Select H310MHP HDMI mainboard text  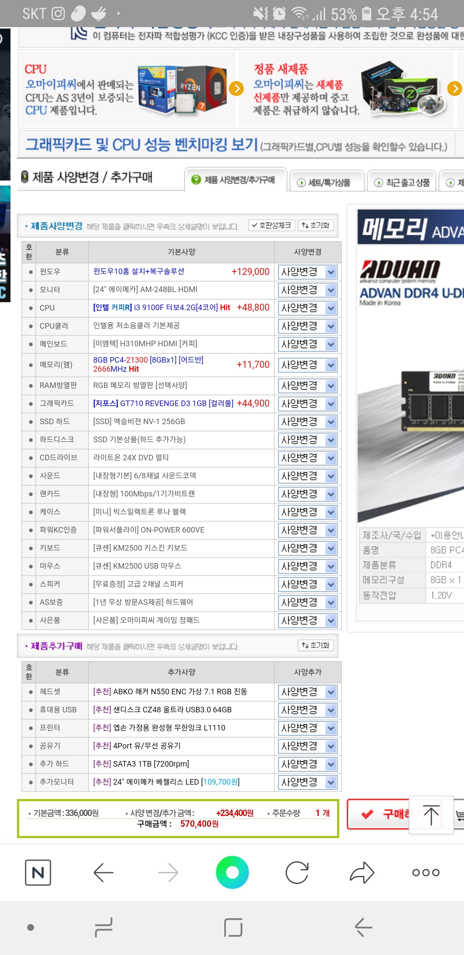pos(145,344)
